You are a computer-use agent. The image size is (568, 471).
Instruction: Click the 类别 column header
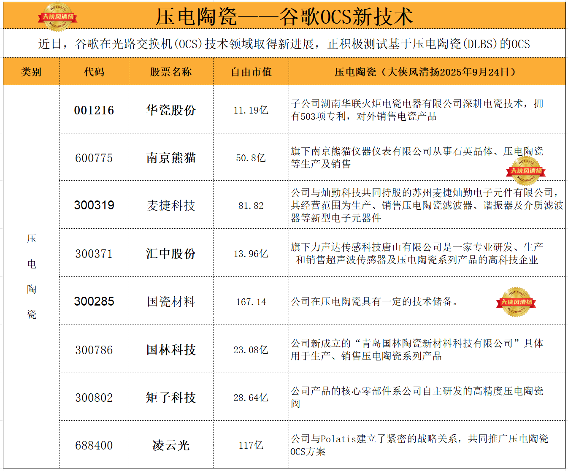(31, 72)
